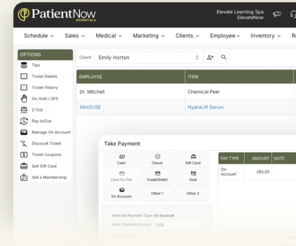
Task: Choose Cash payment type
Action: pos(121,160)
